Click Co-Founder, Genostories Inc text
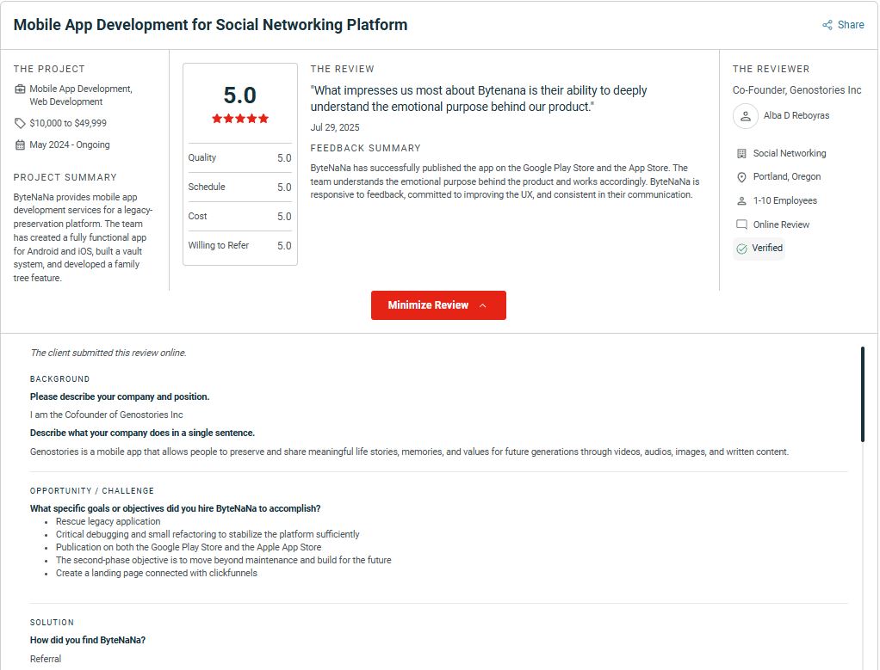Image resolution: width=880 pixels, height=670 pixels. pos(796,89)
